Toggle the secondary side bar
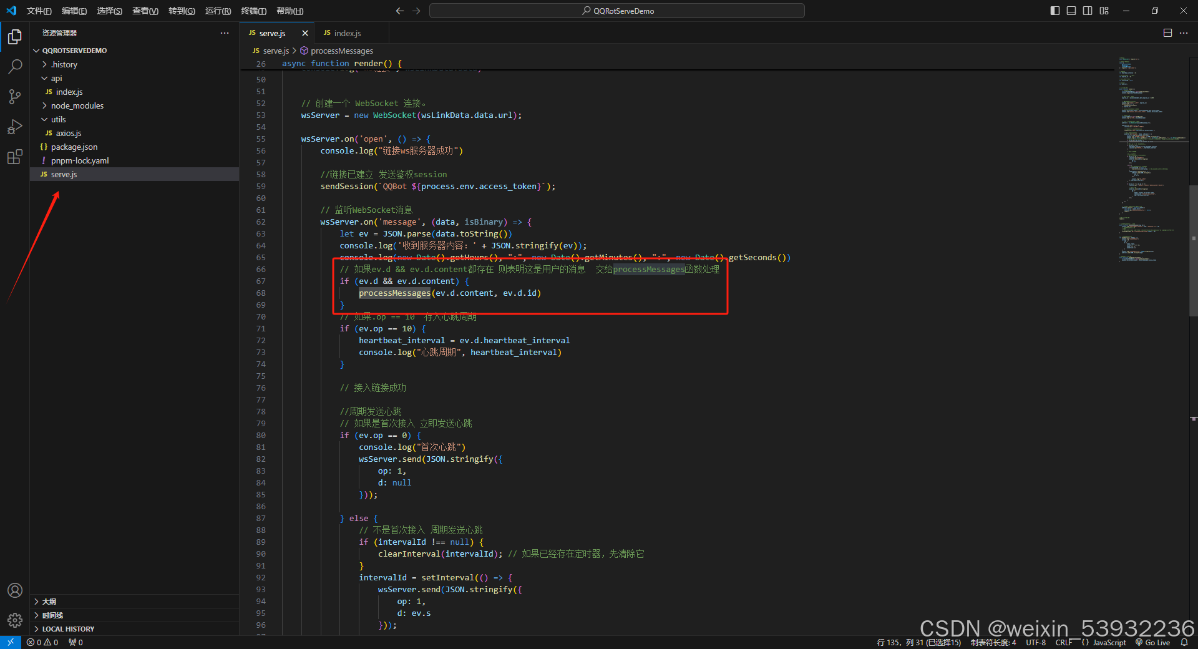Screen dimensions: 1198x649 [1088, 11]
